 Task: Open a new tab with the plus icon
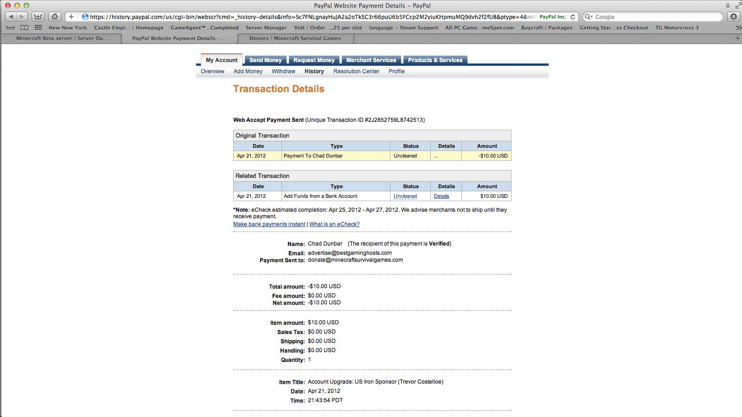[737, 38]
